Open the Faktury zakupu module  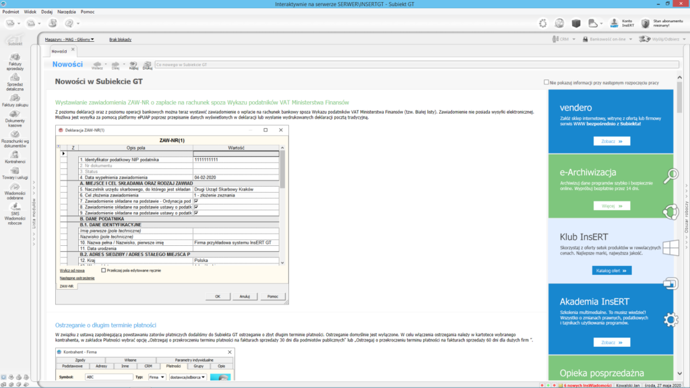(x=15, y=100)
